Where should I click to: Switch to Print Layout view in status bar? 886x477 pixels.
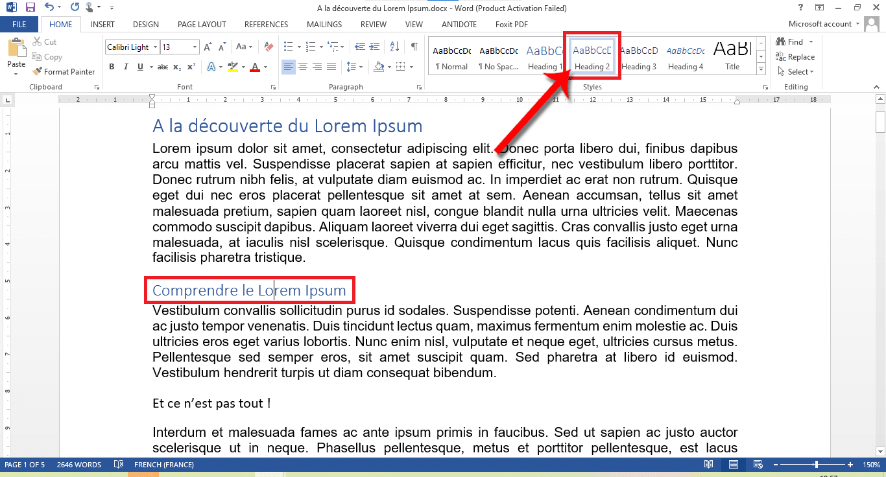733,465
